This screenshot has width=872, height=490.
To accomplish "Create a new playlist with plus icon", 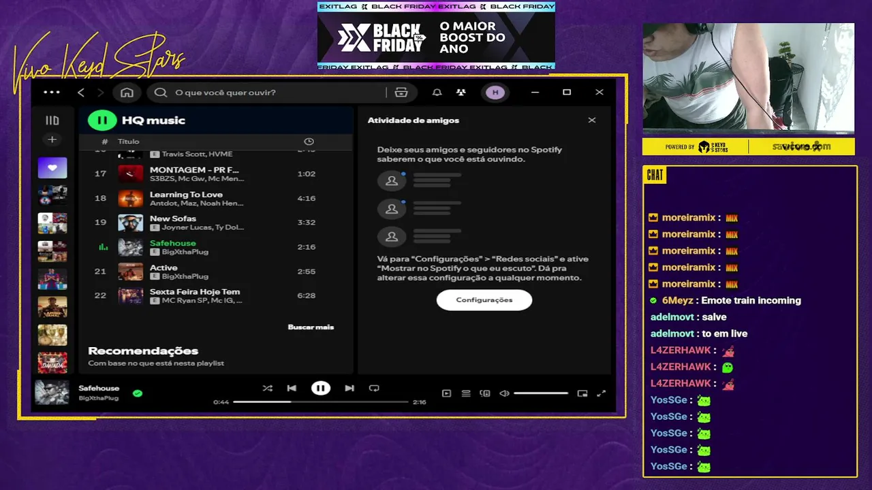I will (52, 140).
